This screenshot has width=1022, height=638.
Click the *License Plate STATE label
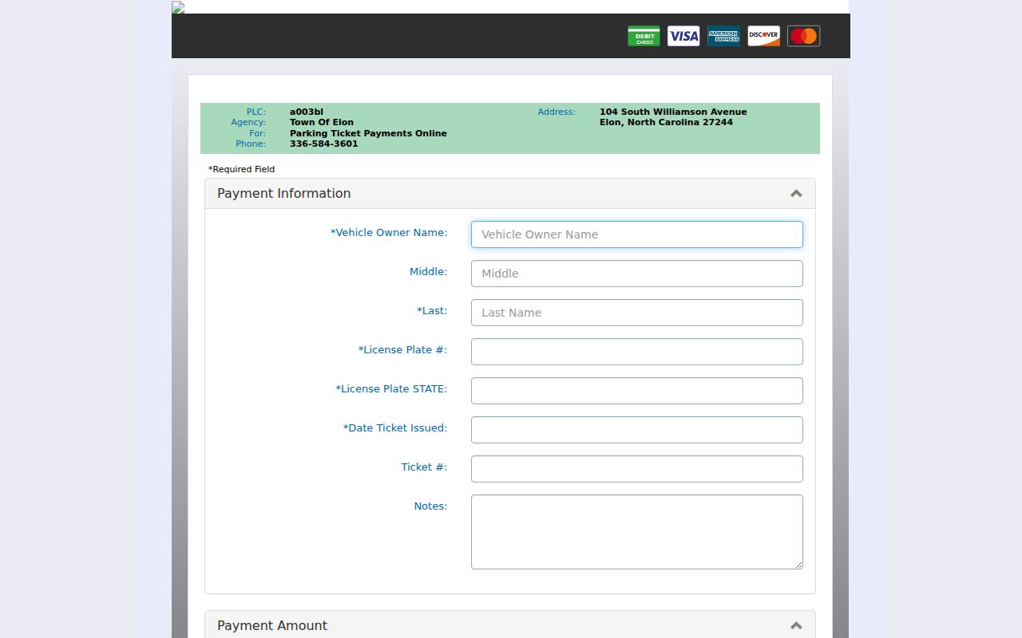click(x=391, y=389)
